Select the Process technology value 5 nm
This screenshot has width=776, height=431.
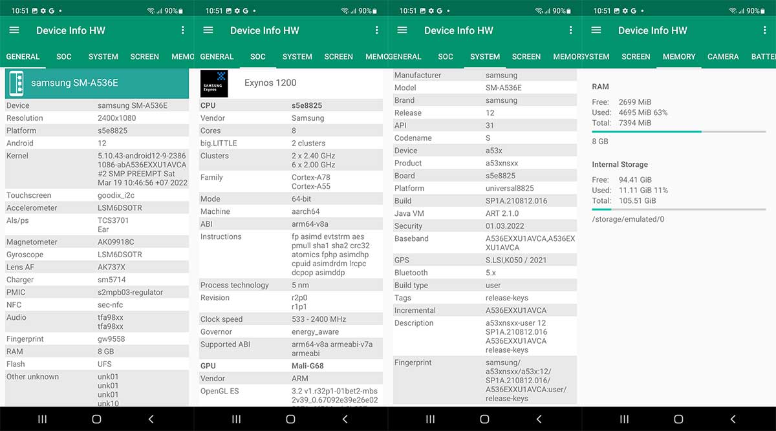point(300,286)
